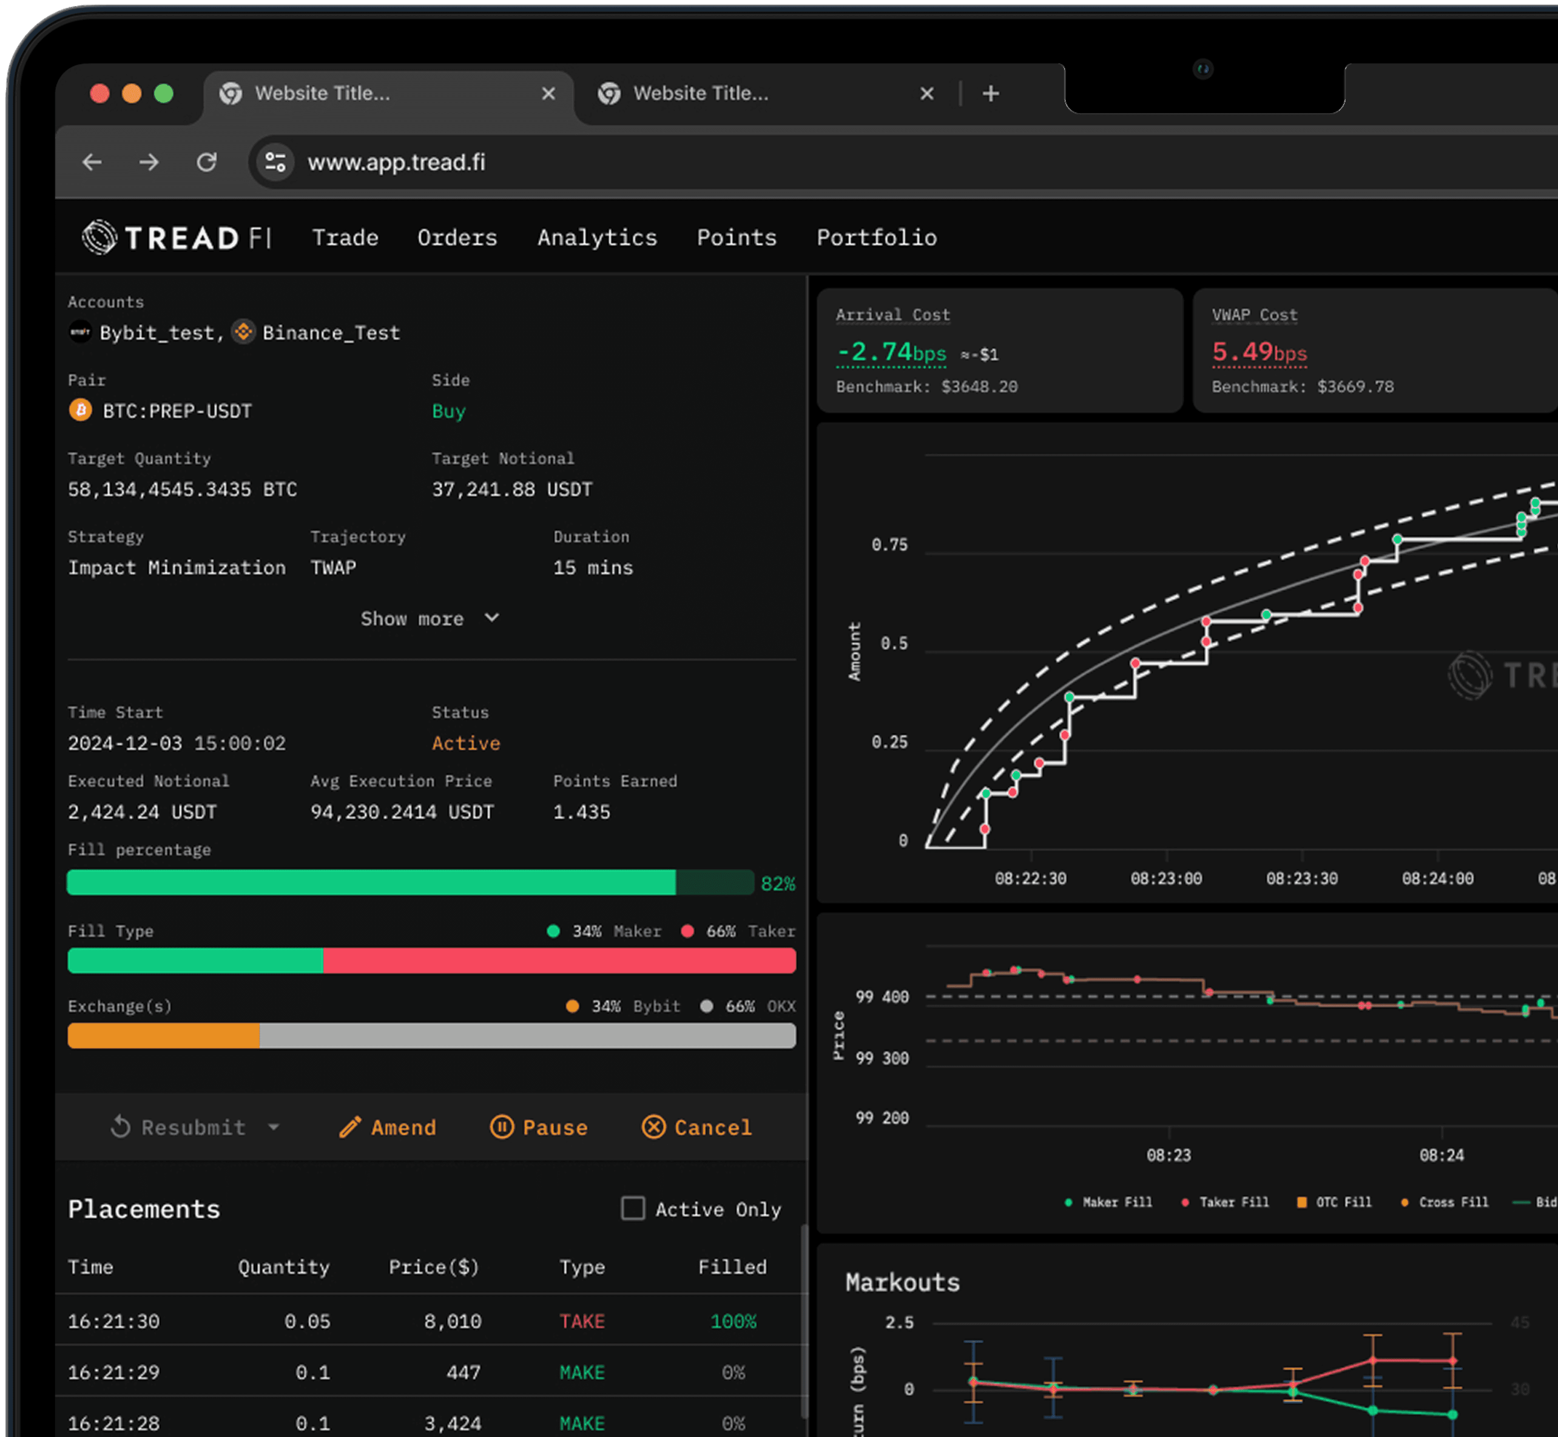Click the red Taker portion of Fill Type bar
The image size is (1558, 1437).
click(559, 960)
